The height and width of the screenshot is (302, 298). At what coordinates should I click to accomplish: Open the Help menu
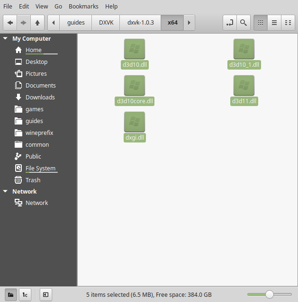pyautogui.click(x=111, y=6)
